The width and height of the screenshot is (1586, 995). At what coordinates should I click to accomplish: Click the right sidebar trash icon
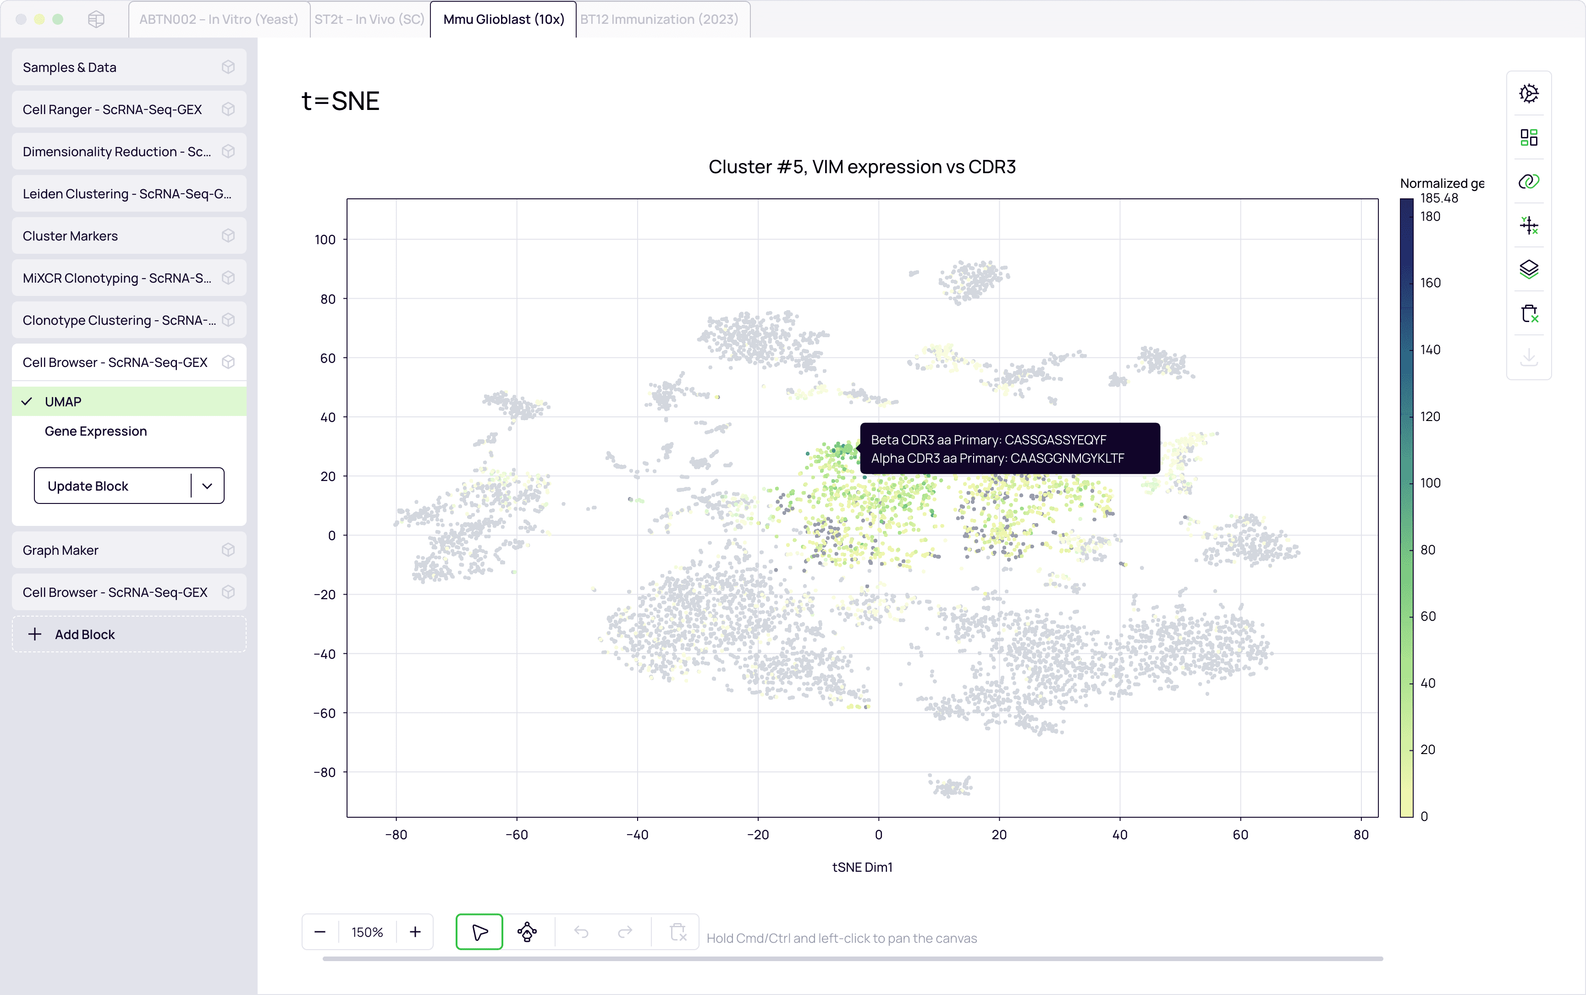[1528, 313]
